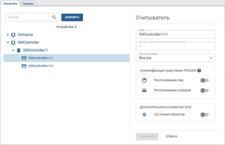225x145 pixels.
Task: Click the SWController/1/1 reader card icon
Action: 24,58
